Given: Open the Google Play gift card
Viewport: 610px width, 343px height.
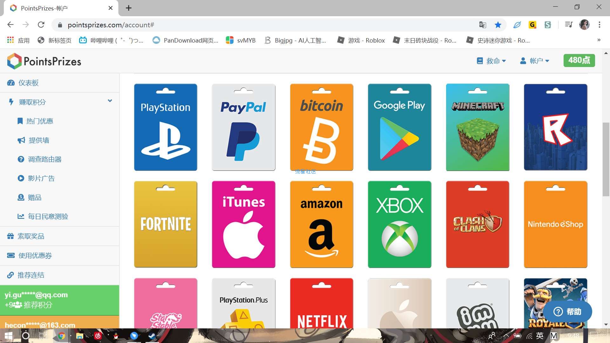Looking at the screenshot, I should pos(400,127).
